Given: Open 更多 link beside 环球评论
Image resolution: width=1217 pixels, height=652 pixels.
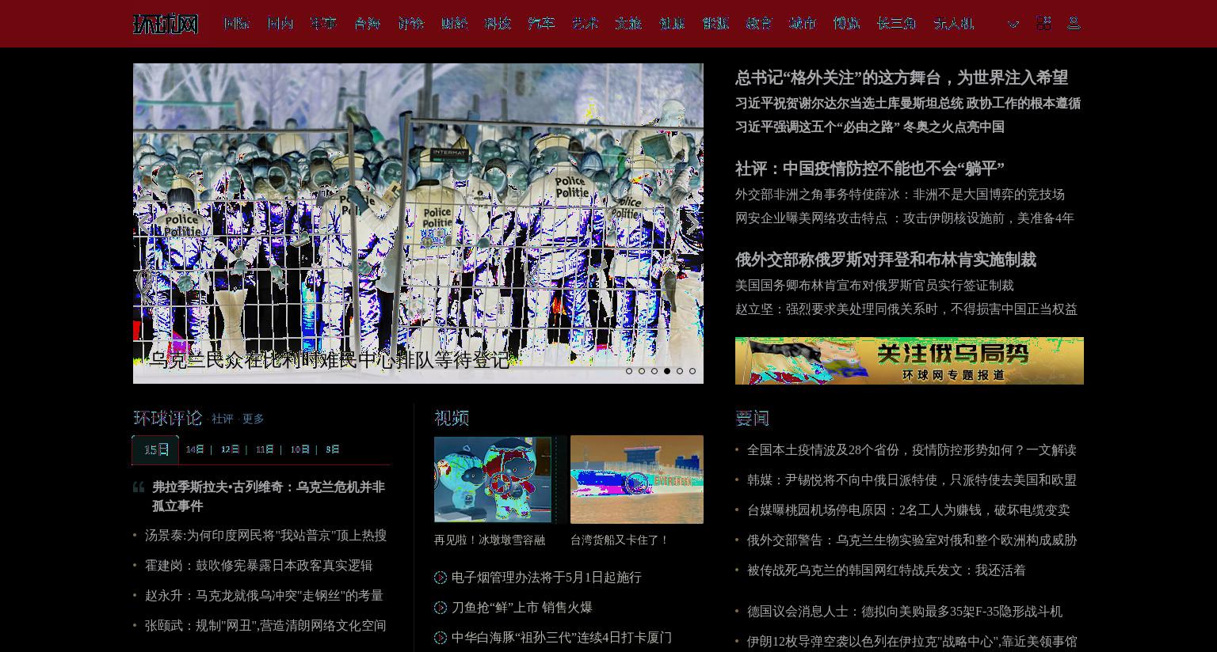Looking at the screenshot, I should pos(253,419).
